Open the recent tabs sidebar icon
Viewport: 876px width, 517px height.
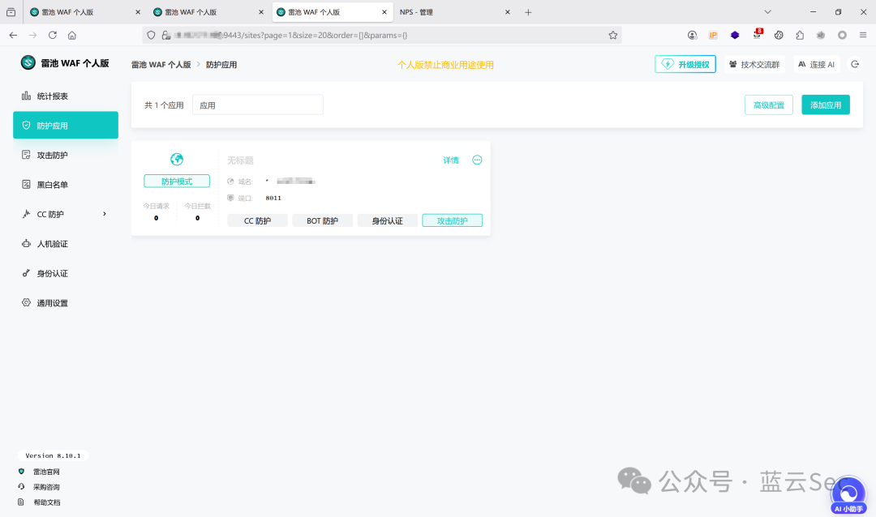tap(11, 11)
